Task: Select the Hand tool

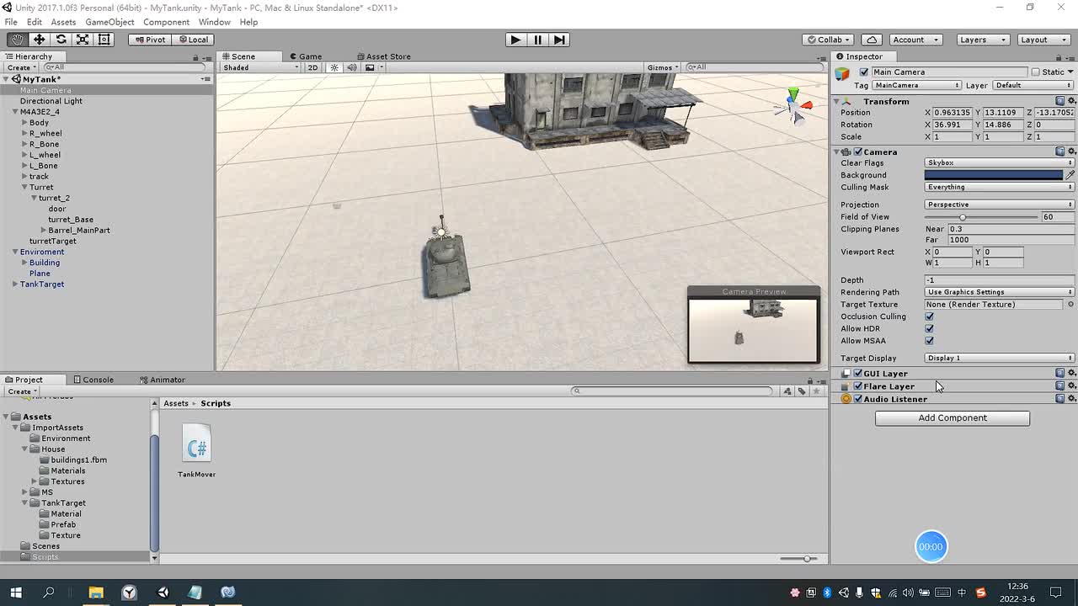Action: (17, 40)
